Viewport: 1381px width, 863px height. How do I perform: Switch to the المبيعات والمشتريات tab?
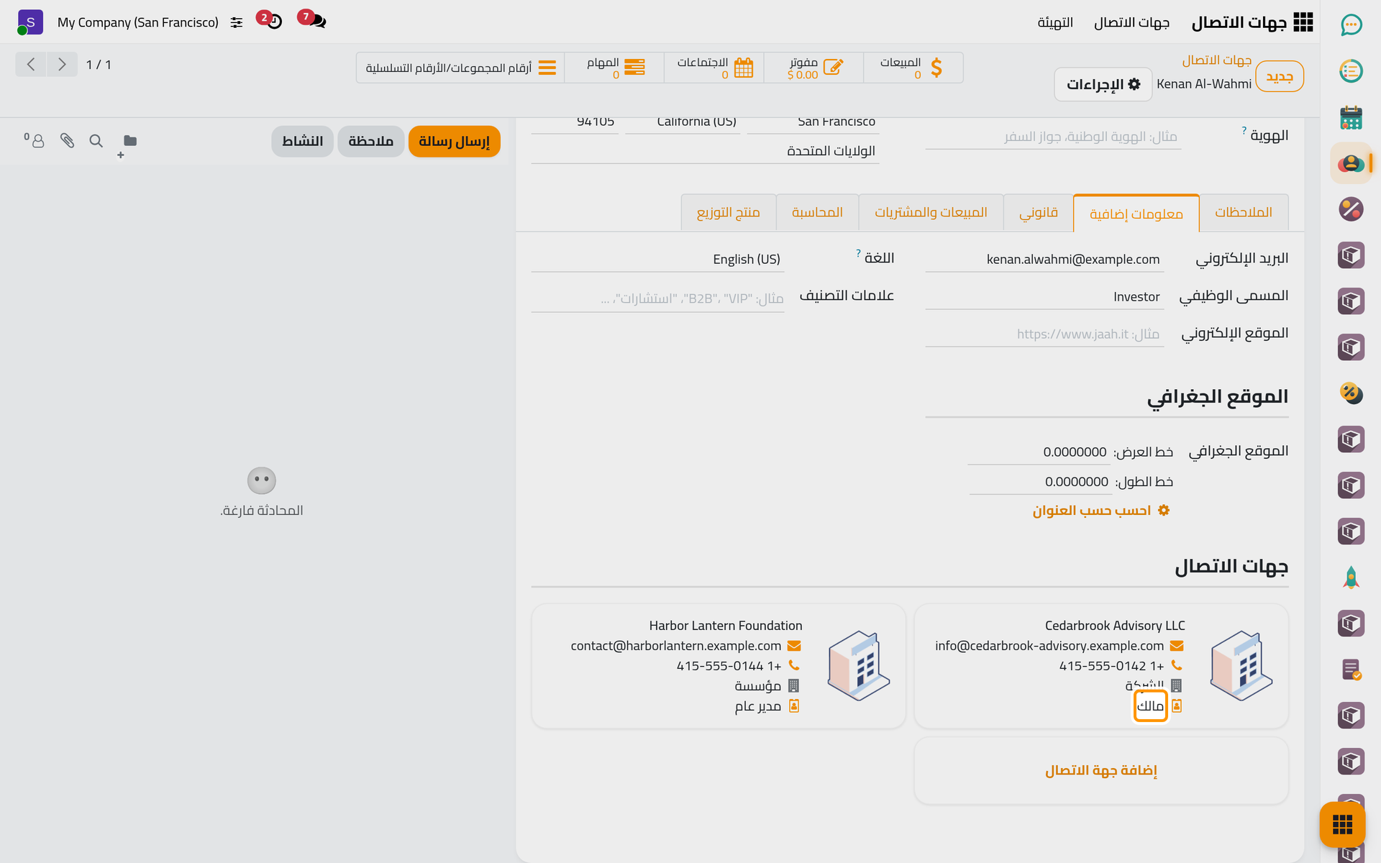(931, 213)
